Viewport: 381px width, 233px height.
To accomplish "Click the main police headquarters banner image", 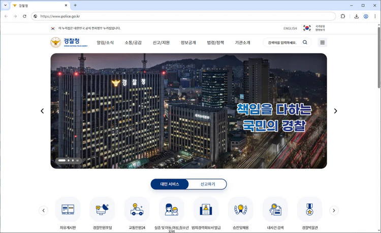I will click(188, 111).
